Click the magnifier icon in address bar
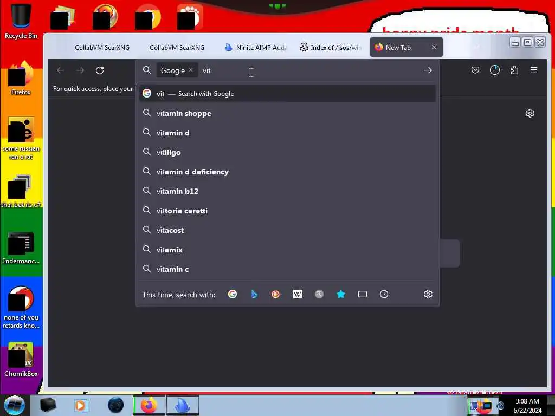The image size is (555, 416). pyautogui.click(x=146, y=70)
